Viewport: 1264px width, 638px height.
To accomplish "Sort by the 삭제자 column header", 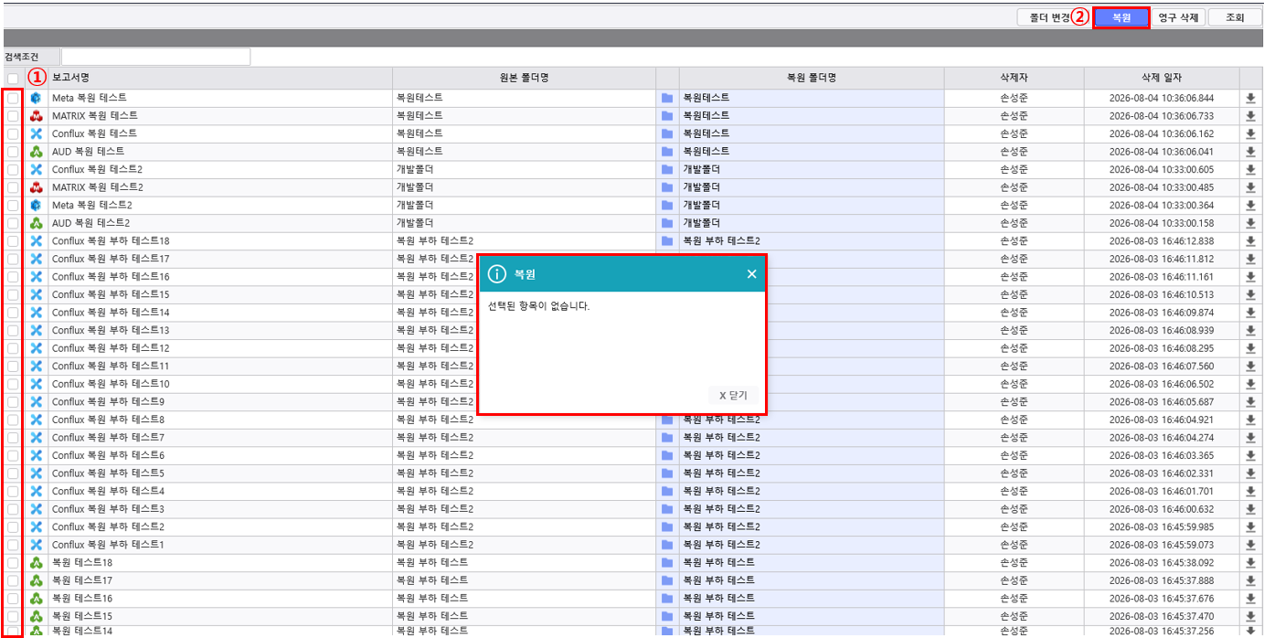I will pos(1014,78).
